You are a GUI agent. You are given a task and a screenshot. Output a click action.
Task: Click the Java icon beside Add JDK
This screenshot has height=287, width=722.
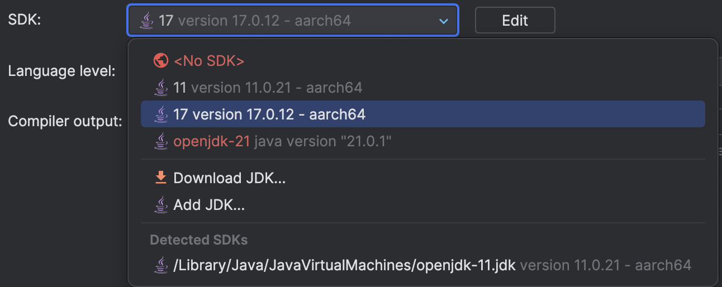pyautogui.click(x=161, y=204)
